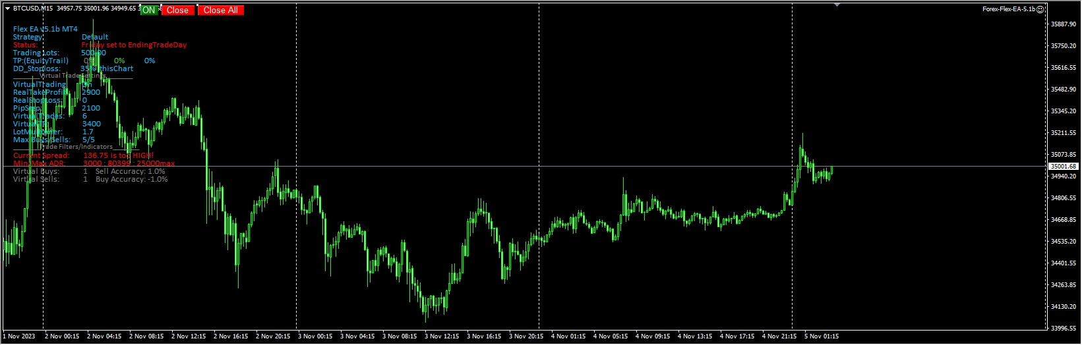This screenshot has height=345, width=1082.
Task: Click the Max Buys/Sells value 5/5
Action: click(88, 140)
